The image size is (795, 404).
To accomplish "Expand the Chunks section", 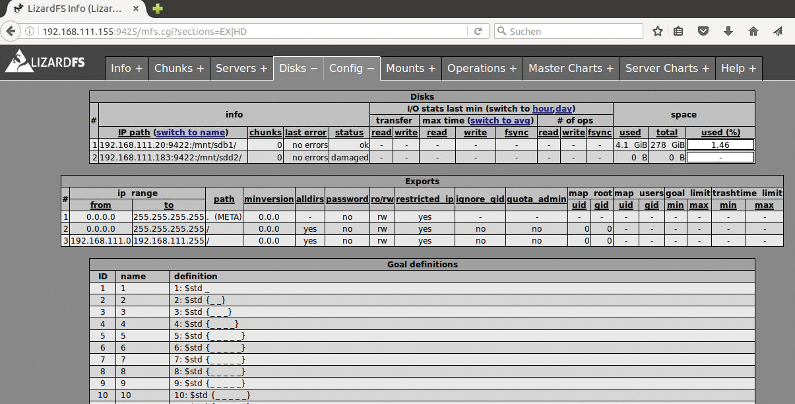I will pyautogui.click(x=179, y=68).
